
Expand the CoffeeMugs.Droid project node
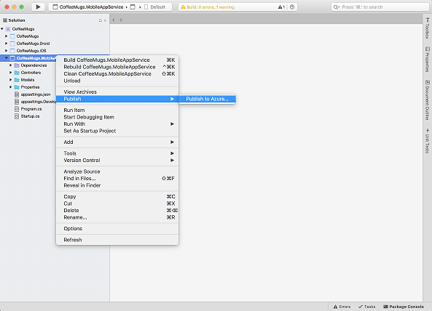click(x=6, y=44)
